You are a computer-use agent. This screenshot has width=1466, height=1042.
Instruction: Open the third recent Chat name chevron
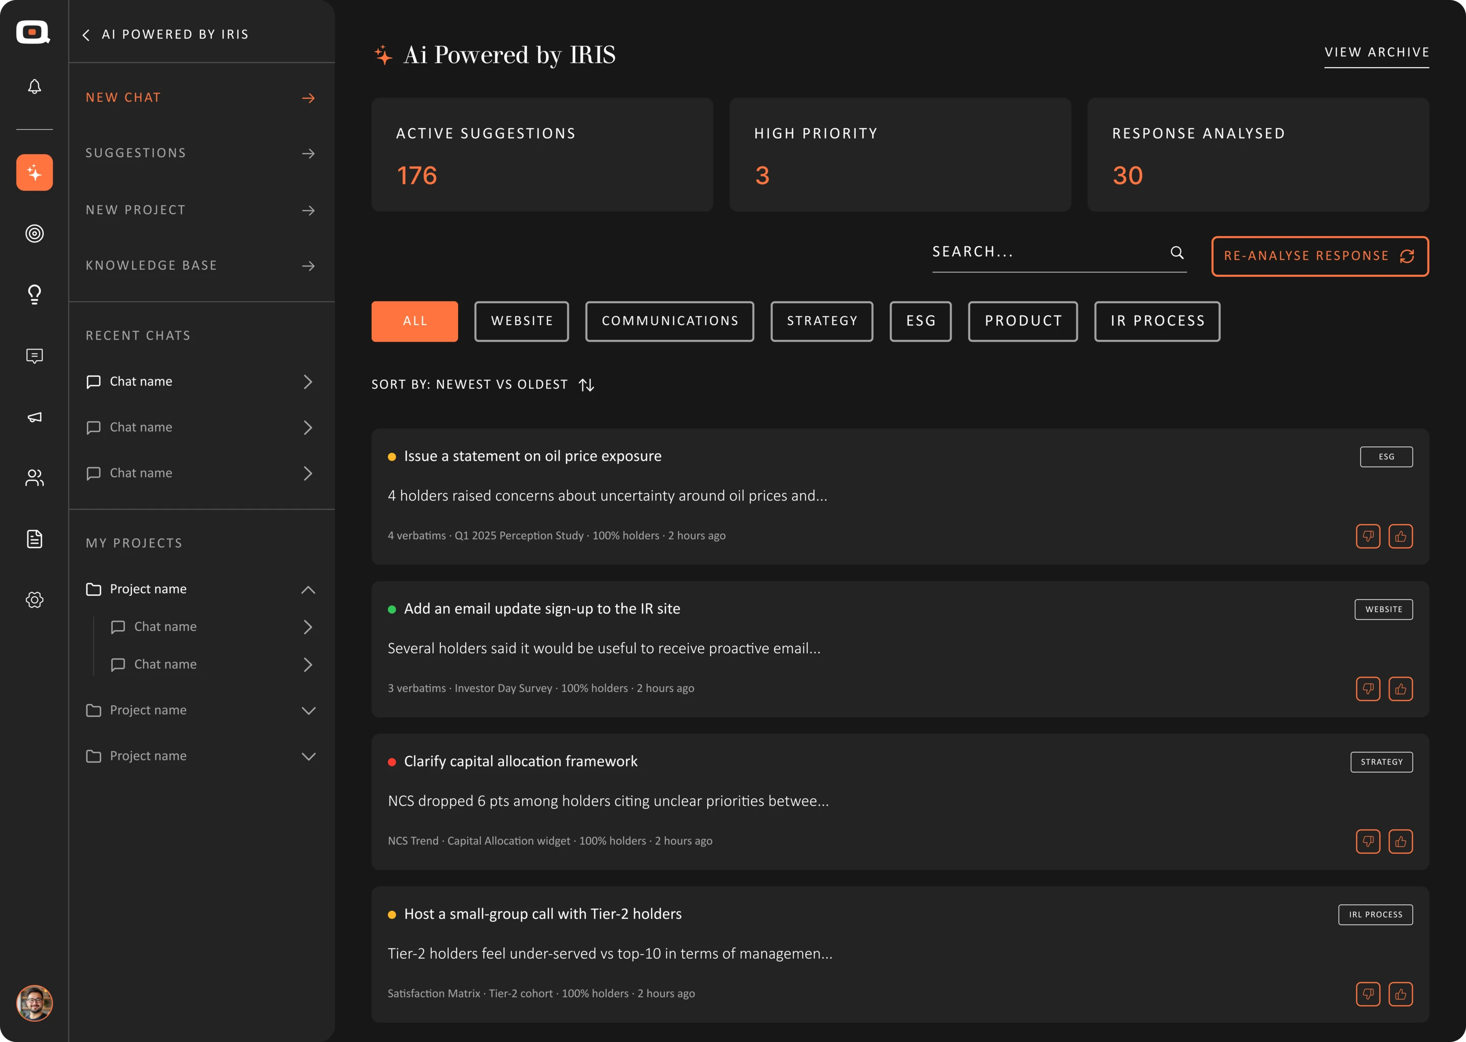point(308,473)
